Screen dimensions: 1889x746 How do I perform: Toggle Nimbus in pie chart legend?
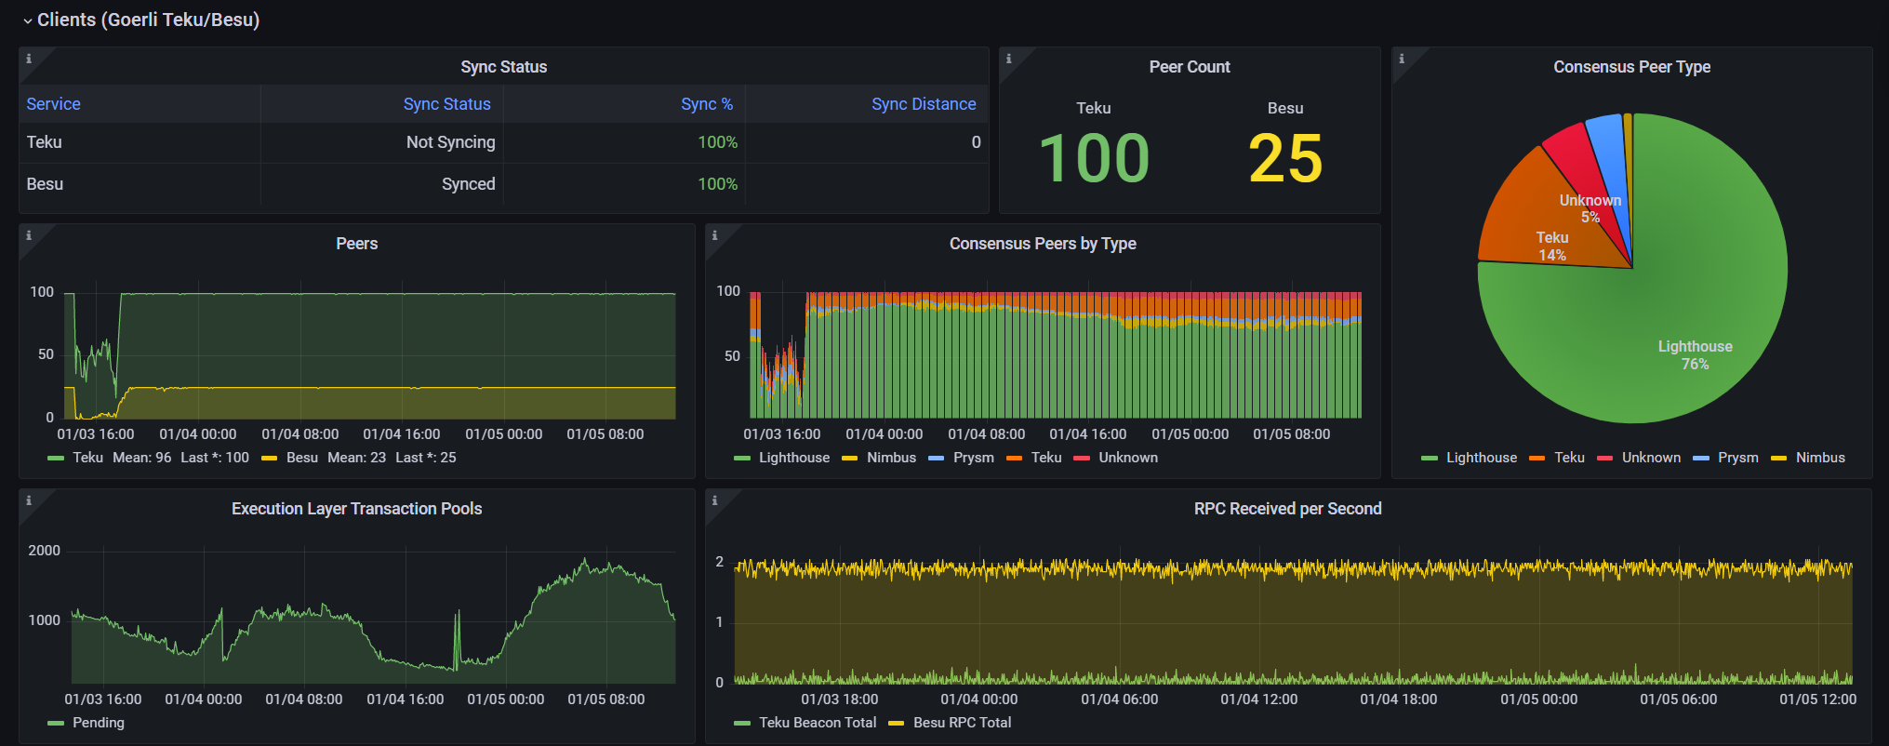(1820, 458)
